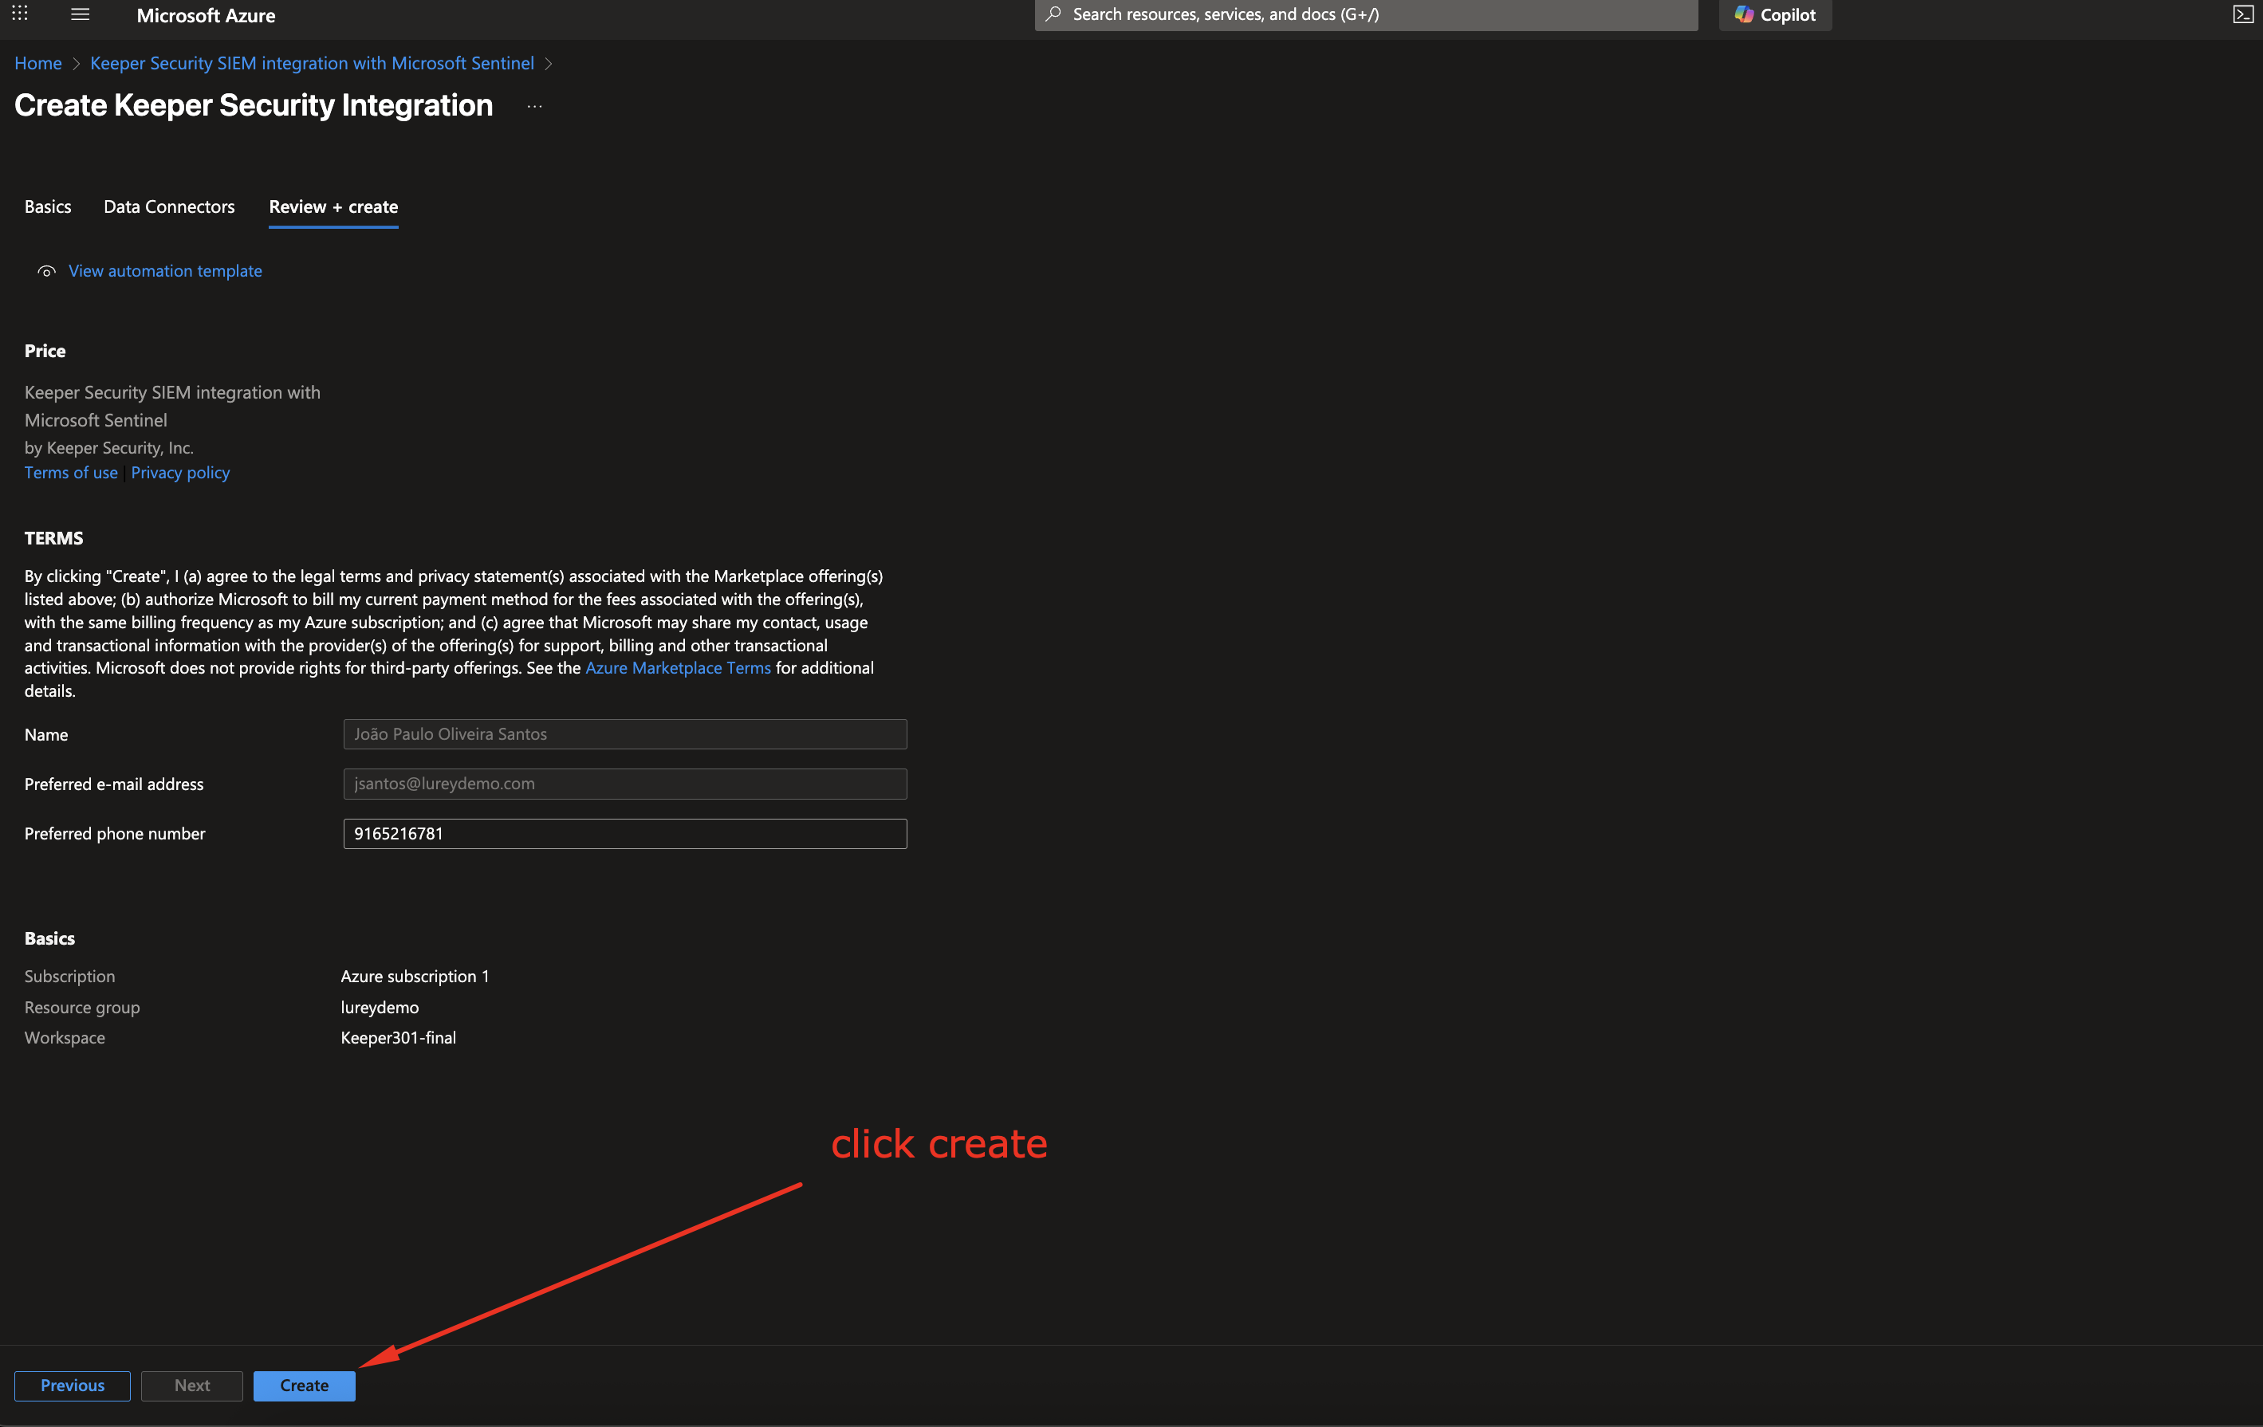Click the search magnifier icon

(1053, 14)
